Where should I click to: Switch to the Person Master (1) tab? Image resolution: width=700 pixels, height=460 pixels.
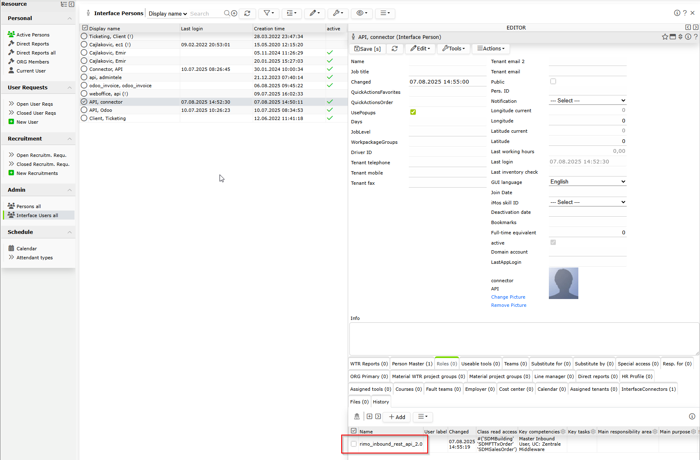point(412,364)
